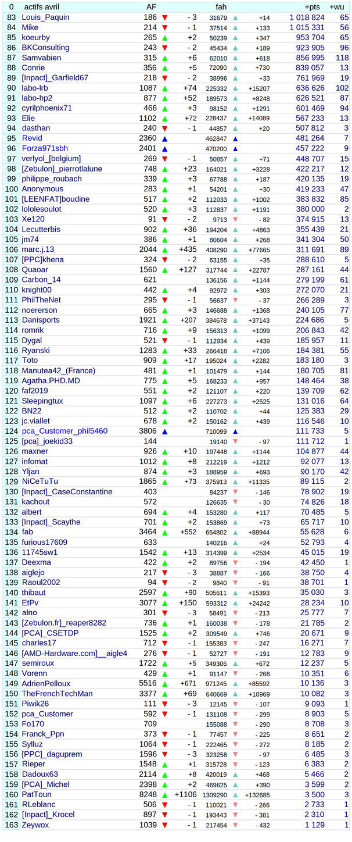Sort by the AF column header

point(151,7)
